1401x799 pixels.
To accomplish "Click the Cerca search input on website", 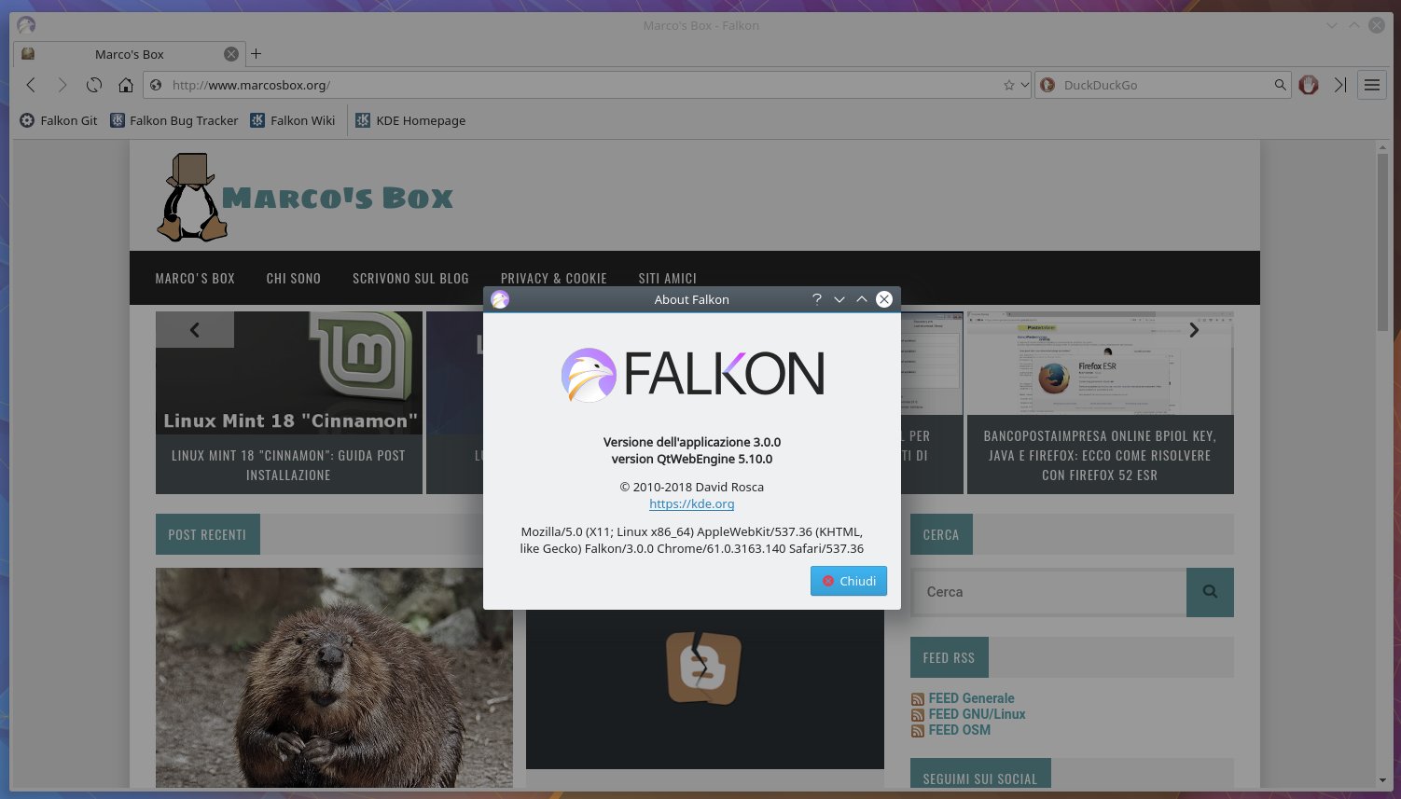I will [x=1048, y=592].
